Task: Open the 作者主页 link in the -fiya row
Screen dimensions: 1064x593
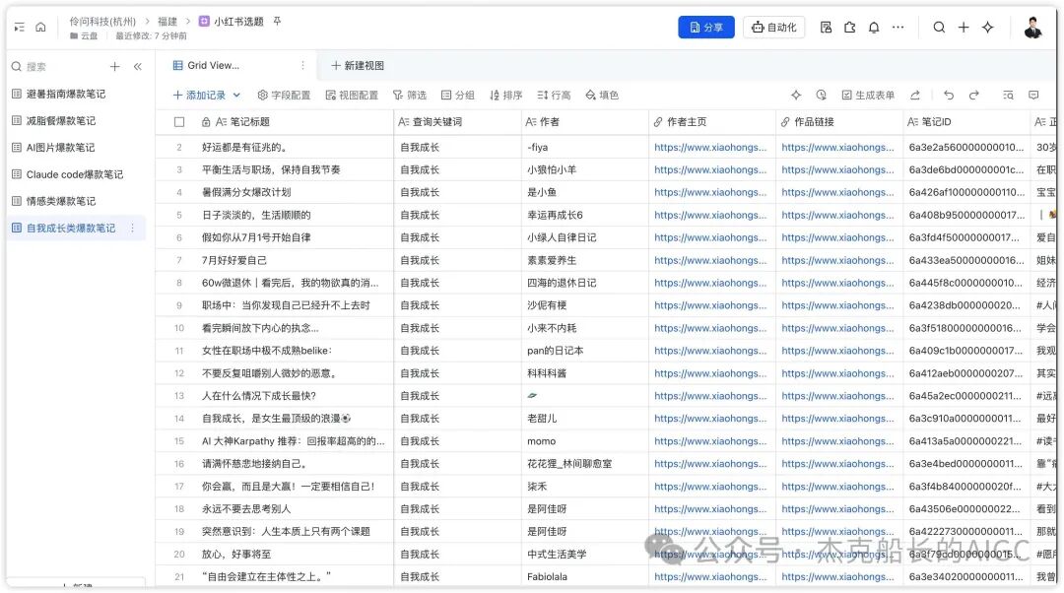Action: (x=710, y=147)
